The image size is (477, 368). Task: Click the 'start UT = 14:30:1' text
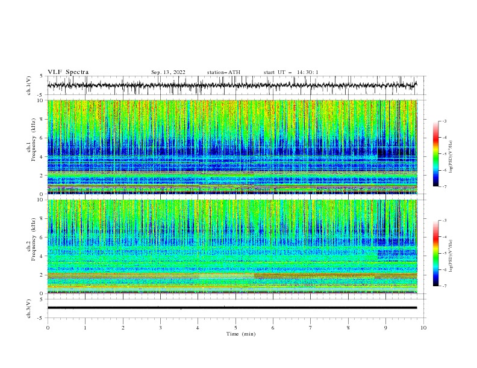291,72
